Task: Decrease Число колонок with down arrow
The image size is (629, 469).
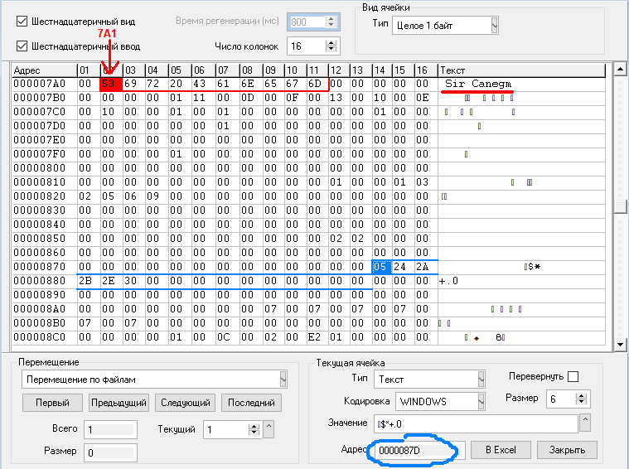Action: tap(331, 49)
